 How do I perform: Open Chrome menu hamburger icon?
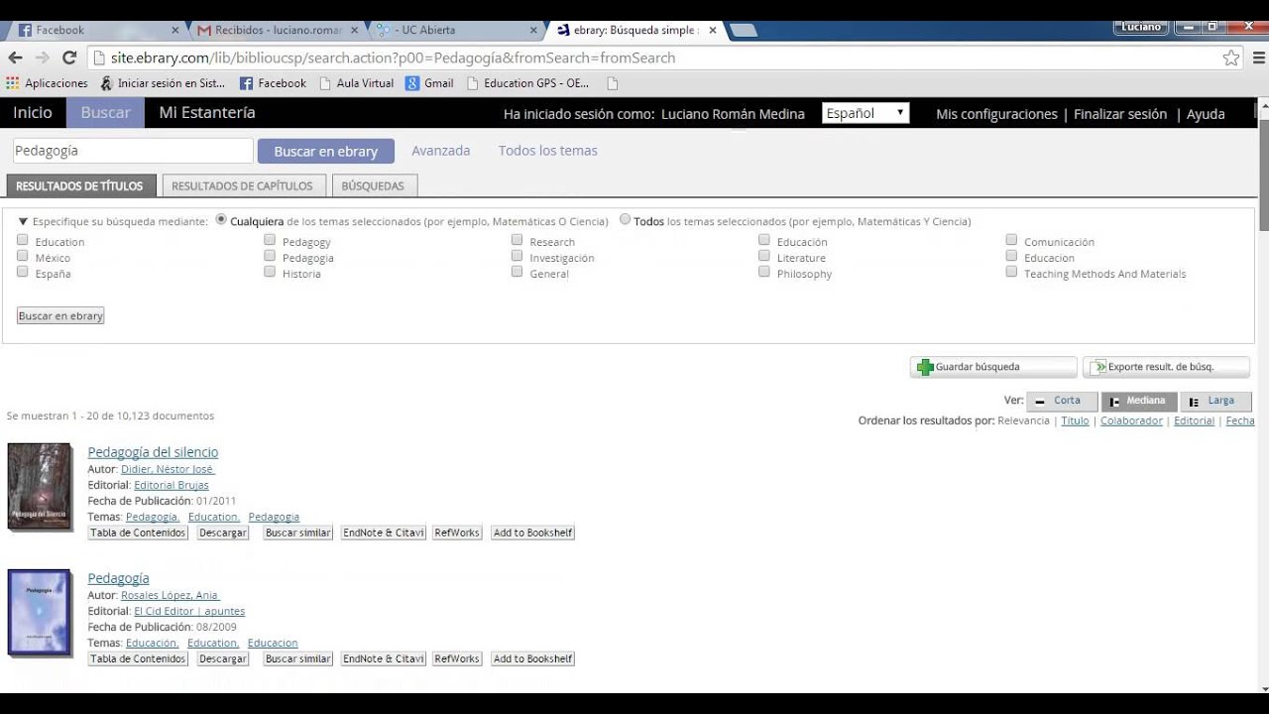(1259, 58)
